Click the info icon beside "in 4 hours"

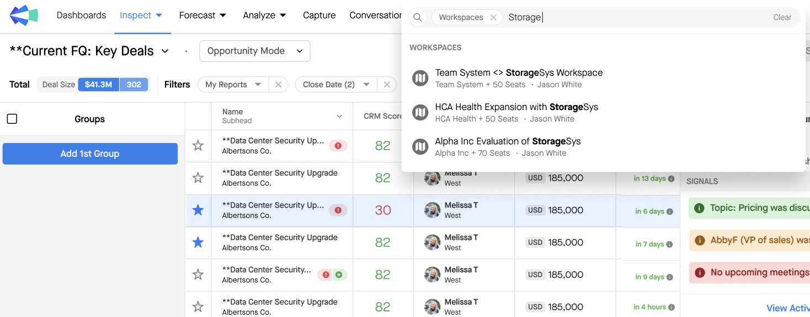tap(672, 307)
